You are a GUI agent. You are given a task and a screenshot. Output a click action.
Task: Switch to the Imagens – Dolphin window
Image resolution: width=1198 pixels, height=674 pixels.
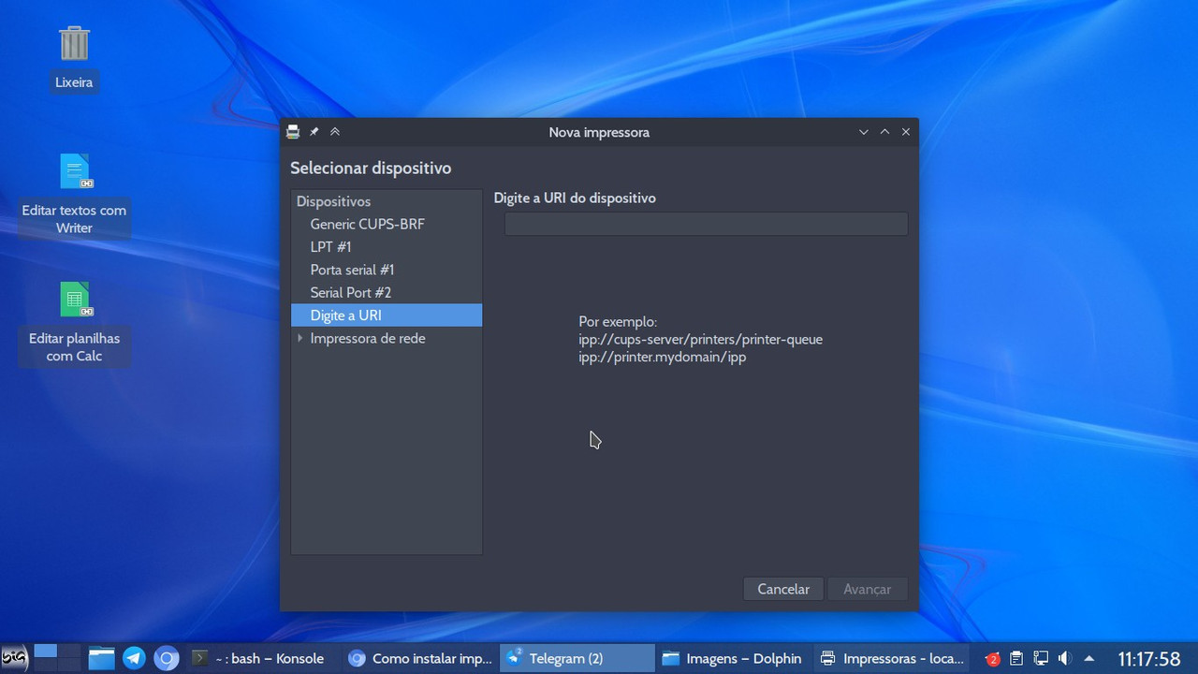tap(734, 658)
